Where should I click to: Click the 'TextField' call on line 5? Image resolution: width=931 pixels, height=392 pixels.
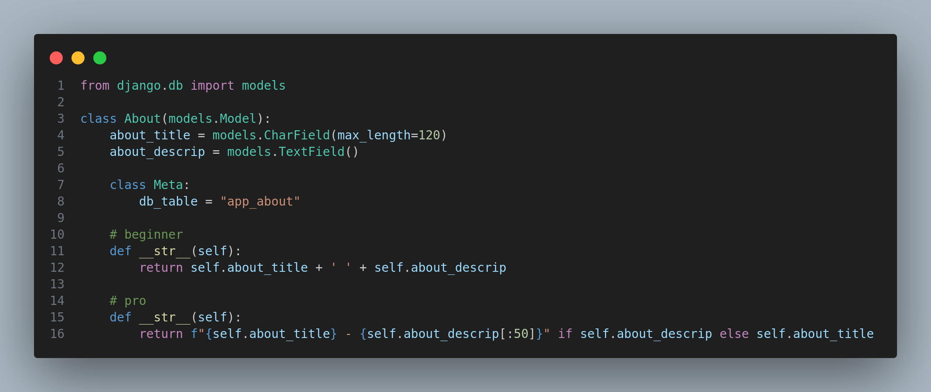[x=312, y=152]
